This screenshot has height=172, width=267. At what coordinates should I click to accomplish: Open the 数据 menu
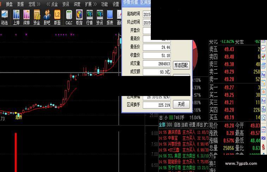pos(20,4)
